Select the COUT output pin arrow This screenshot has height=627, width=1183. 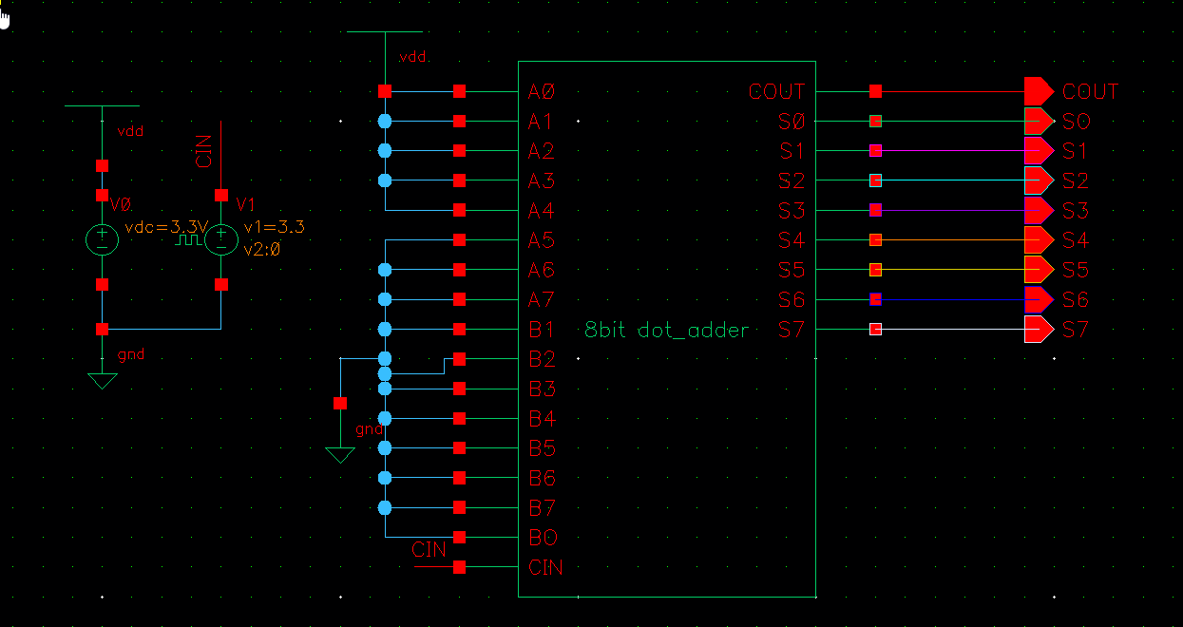(x=1039, y=91)
